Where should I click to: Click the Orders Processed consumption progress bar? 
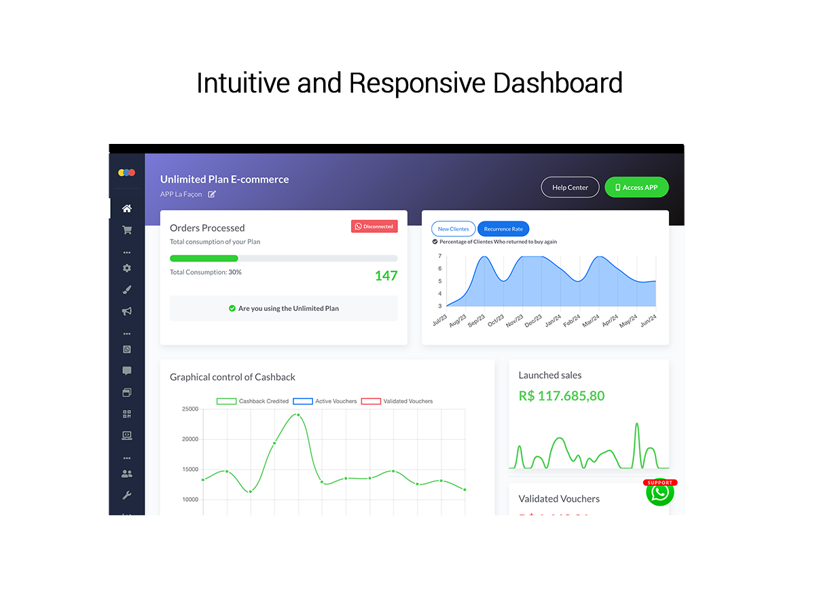[283, 259]
